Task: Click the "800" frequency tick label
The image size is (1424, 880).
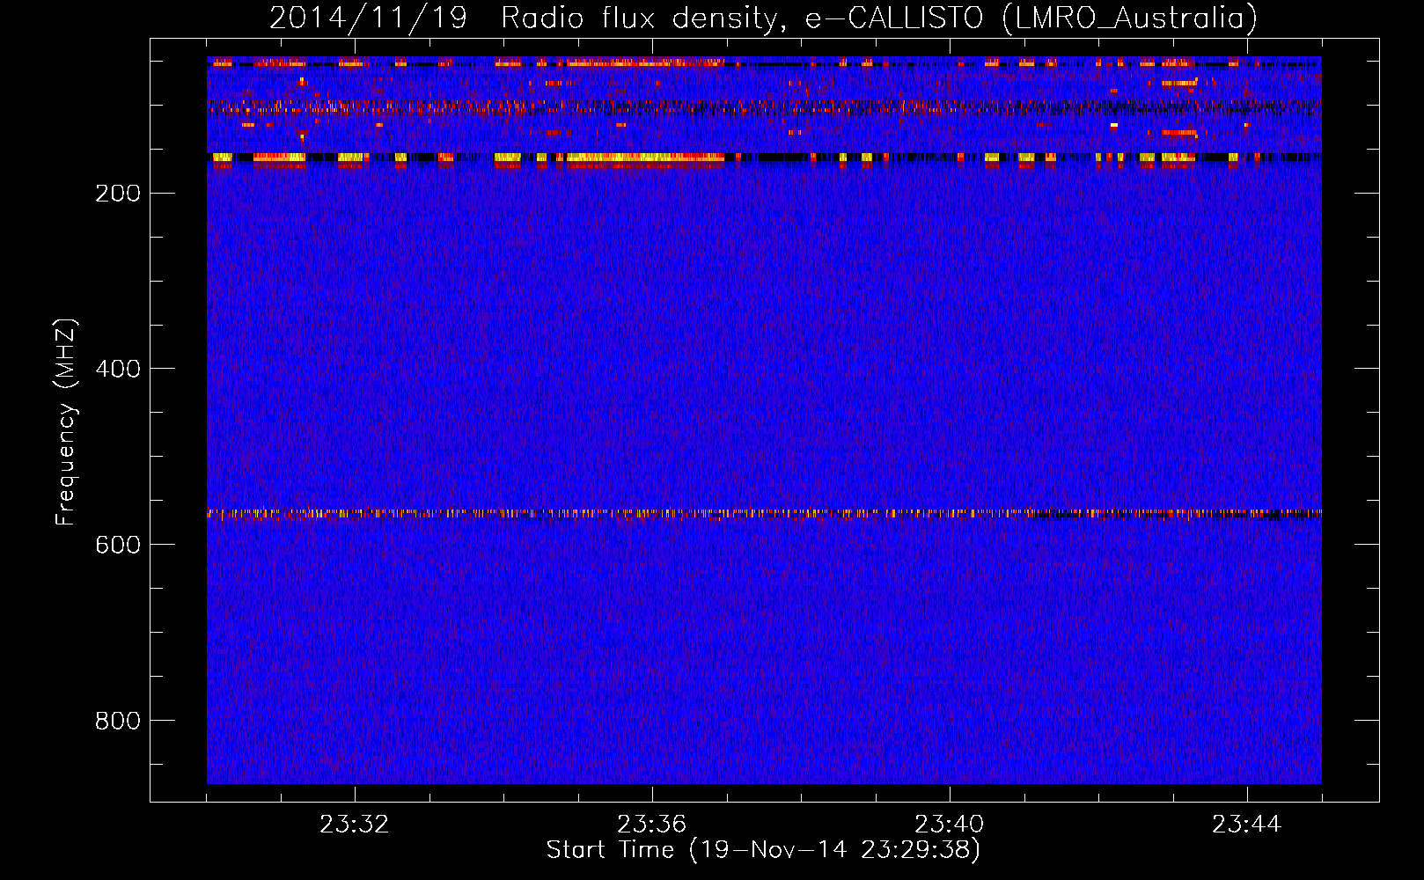Action: [118, 721]
